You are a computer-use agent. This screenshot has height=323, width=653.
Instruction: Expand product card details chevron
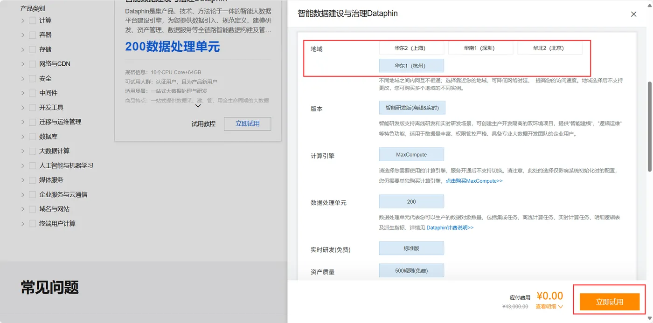[198, 106]
